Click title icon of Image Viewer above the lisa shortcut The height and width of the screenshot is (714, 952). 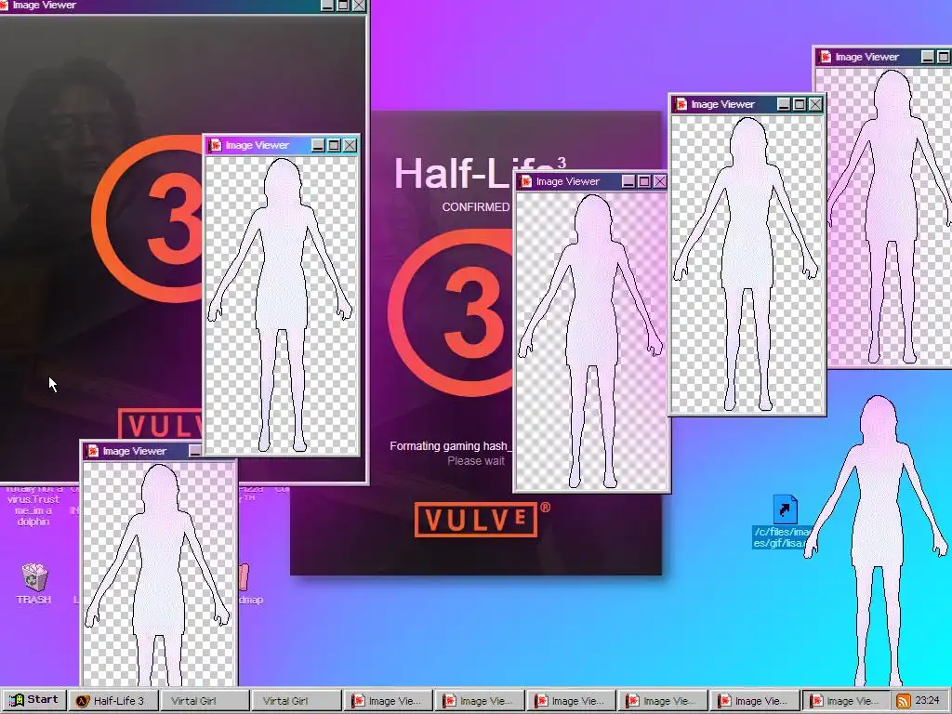[681, 104]
